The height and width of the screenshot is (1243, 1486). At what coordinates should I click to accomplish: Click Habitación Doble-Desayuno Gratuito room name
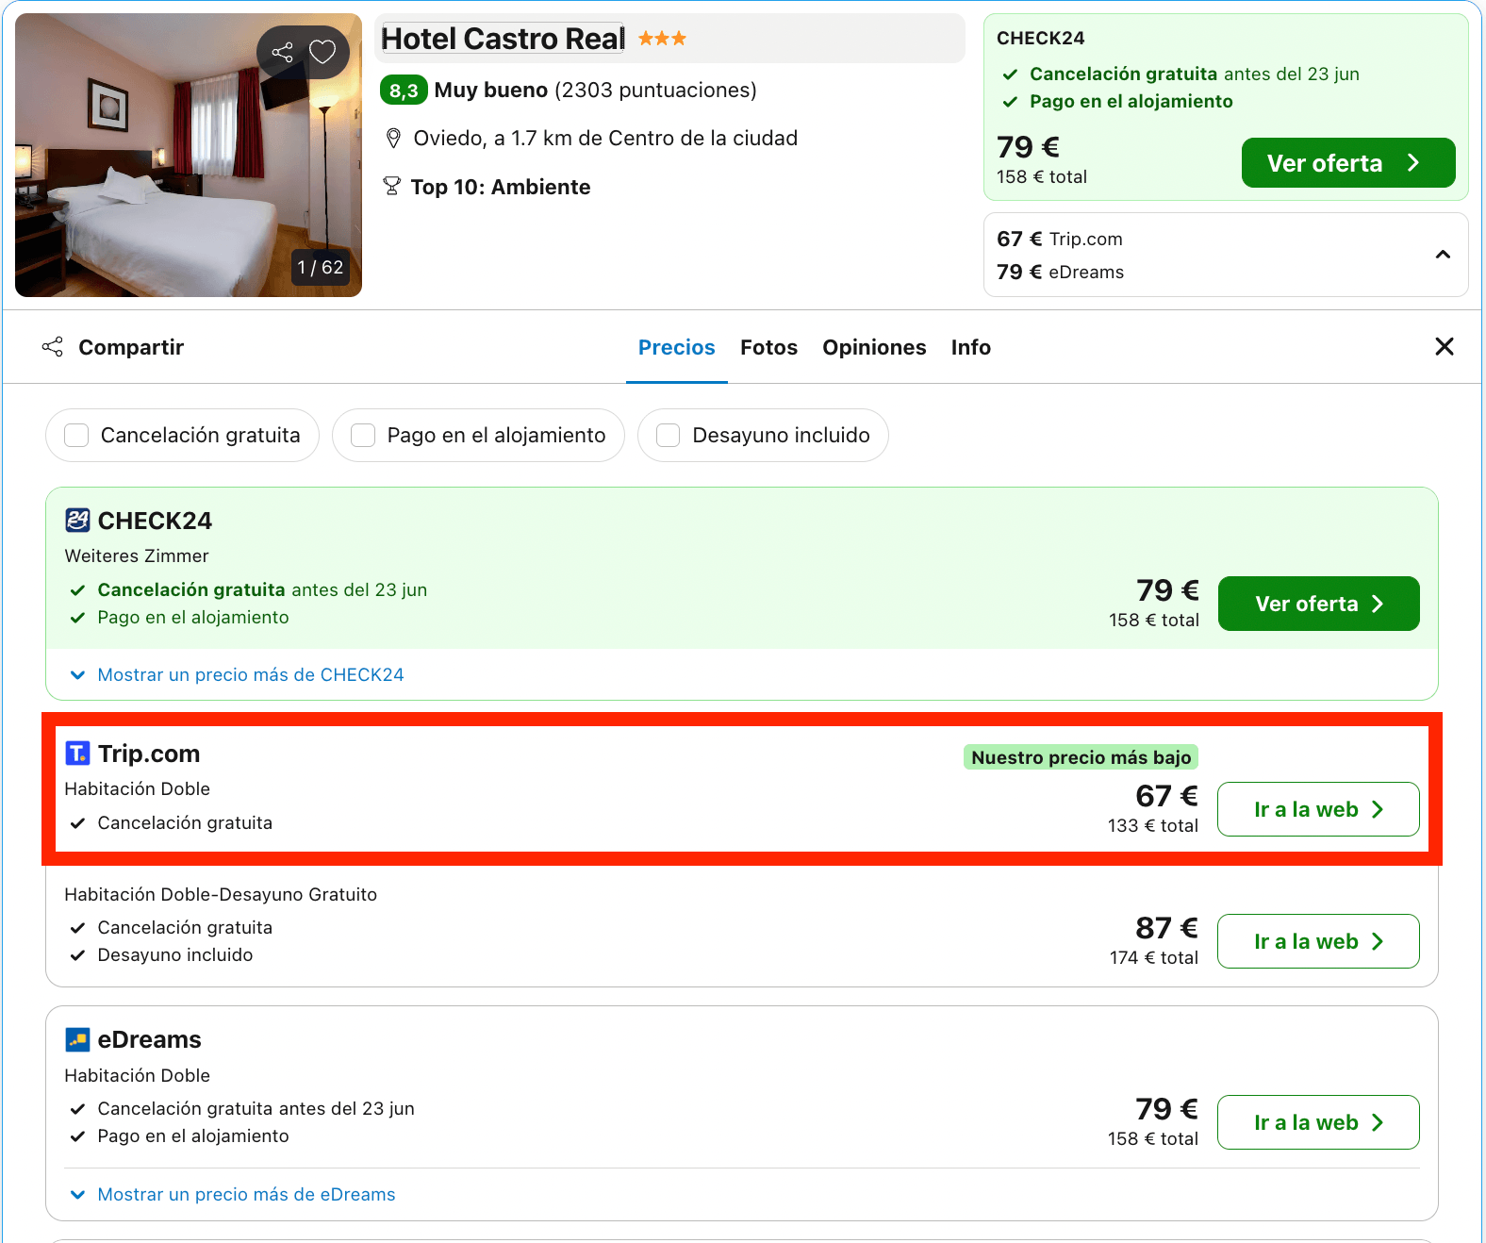221,894
